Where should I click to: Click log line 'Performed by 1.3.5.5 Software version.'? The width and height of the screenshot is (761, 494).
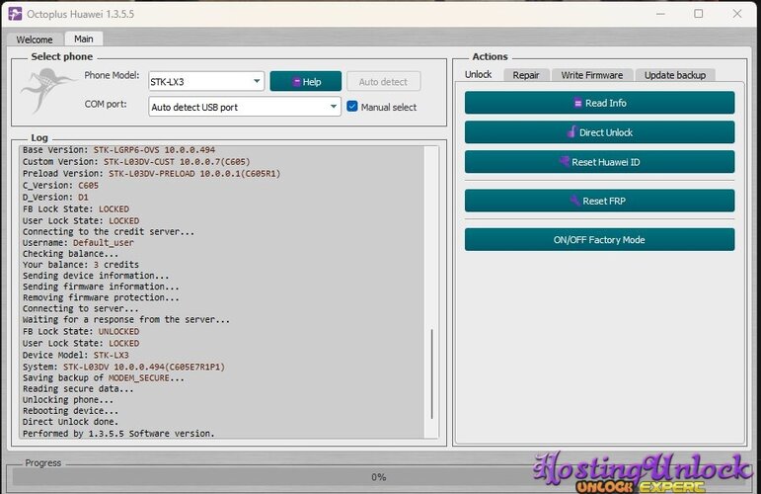point(118,434)
